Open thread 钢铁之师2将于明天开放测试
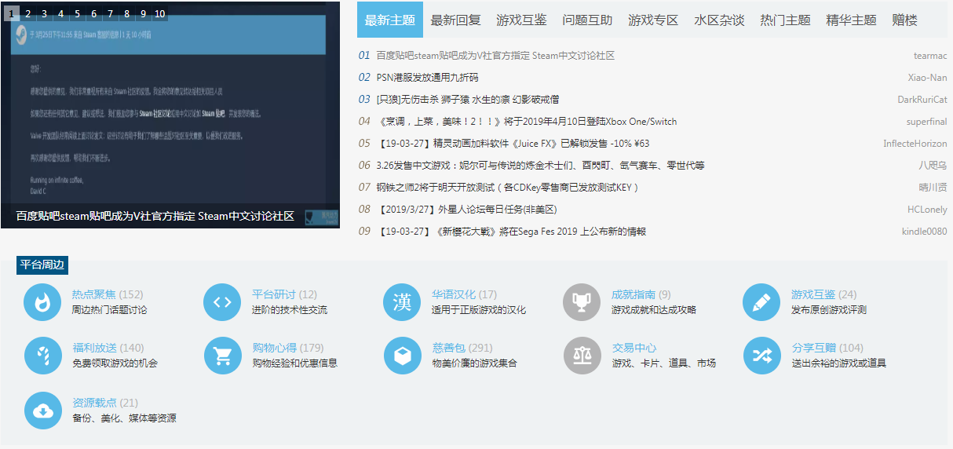 pos(508,188)
